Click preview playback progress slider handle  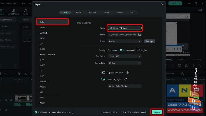pos(171,60)
